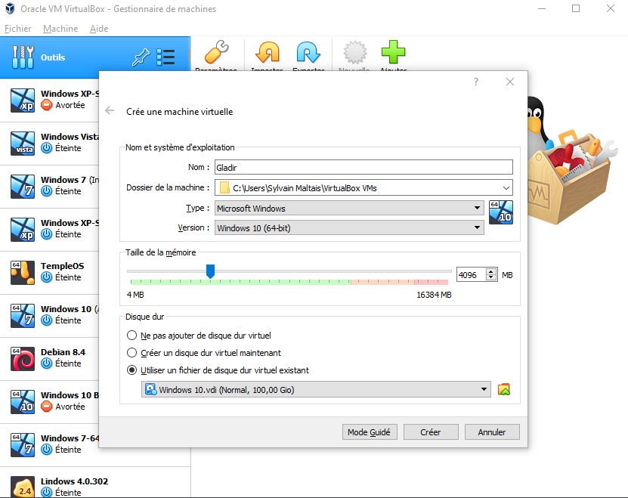Select the Windows 10 Éteinte machine icon
This screenshot has height=498, width=628.
coord(23,316)
